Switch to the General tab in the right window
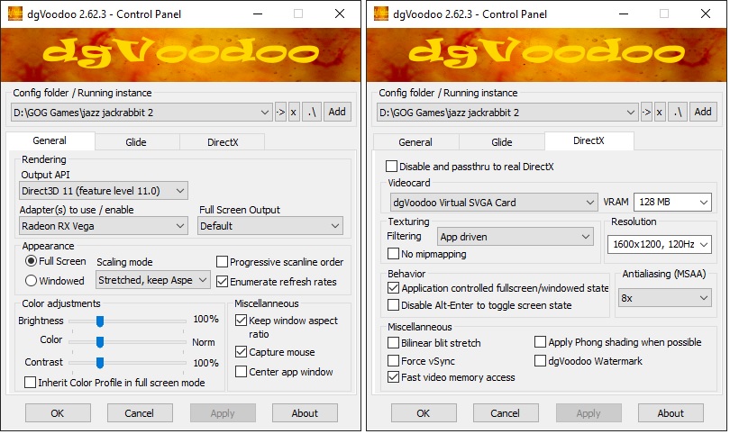The height and width of the screenshot is (434, 730). point(415,142)
